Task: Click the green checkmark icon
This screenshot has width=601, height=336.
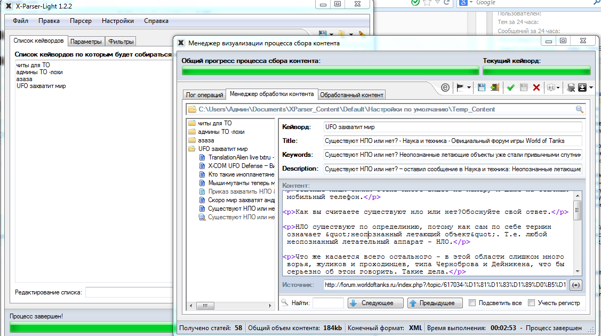Action: pos(510,87)
